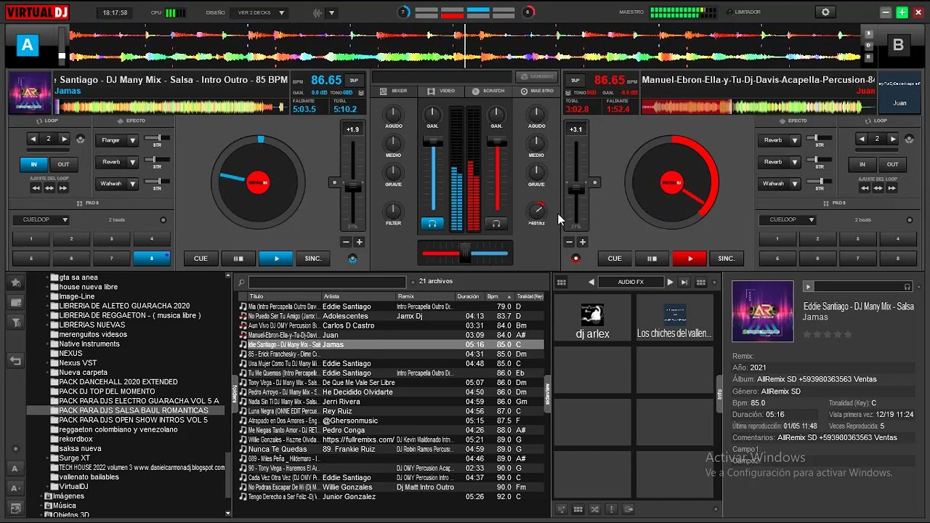Expand the Música folder node
The image size is (930, 523).
[41, 506]
